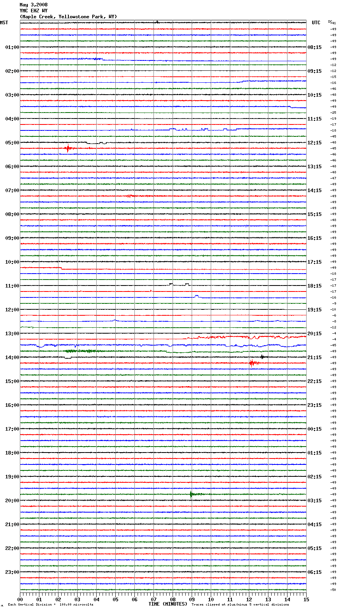
Task: Click minute 03 on the bottom axis
Action: pyautogui.click(x=78, y=600)
